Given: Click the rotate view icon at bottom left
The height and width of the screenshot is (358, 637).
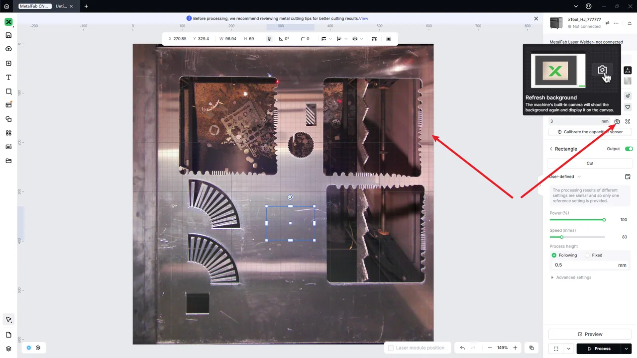Looking at the screenshot, I should coord(38,348).
